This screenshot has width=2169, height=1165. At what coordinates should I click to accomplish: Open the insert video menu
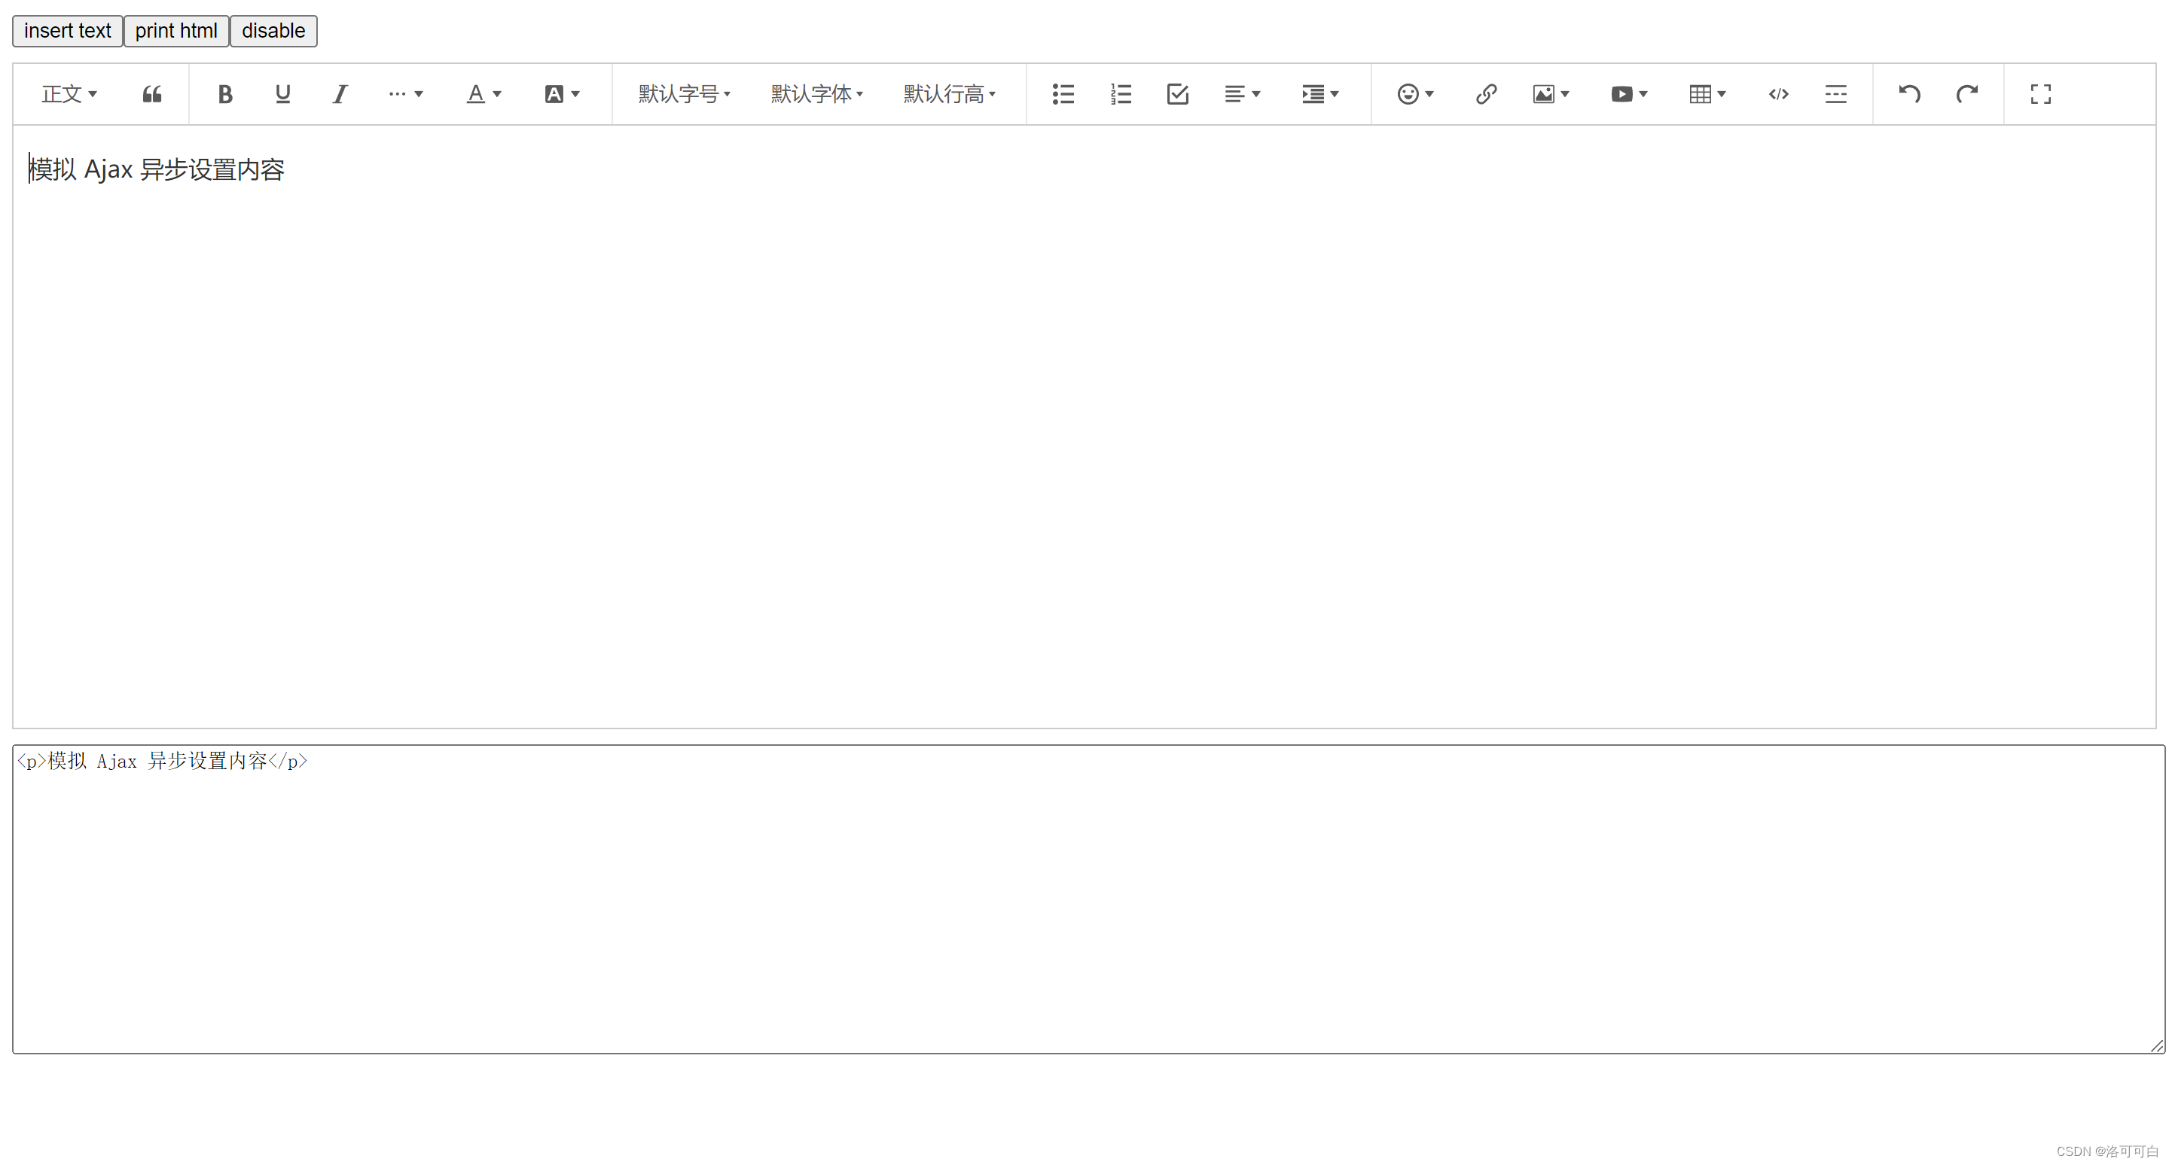click(1629, 94)
